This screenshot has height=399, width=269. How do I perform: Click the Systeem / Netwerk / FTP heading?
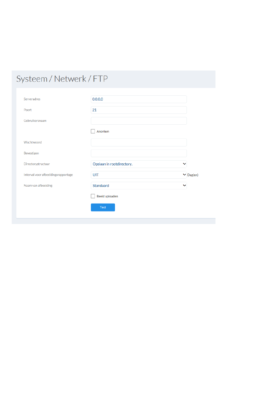[62, 79]
